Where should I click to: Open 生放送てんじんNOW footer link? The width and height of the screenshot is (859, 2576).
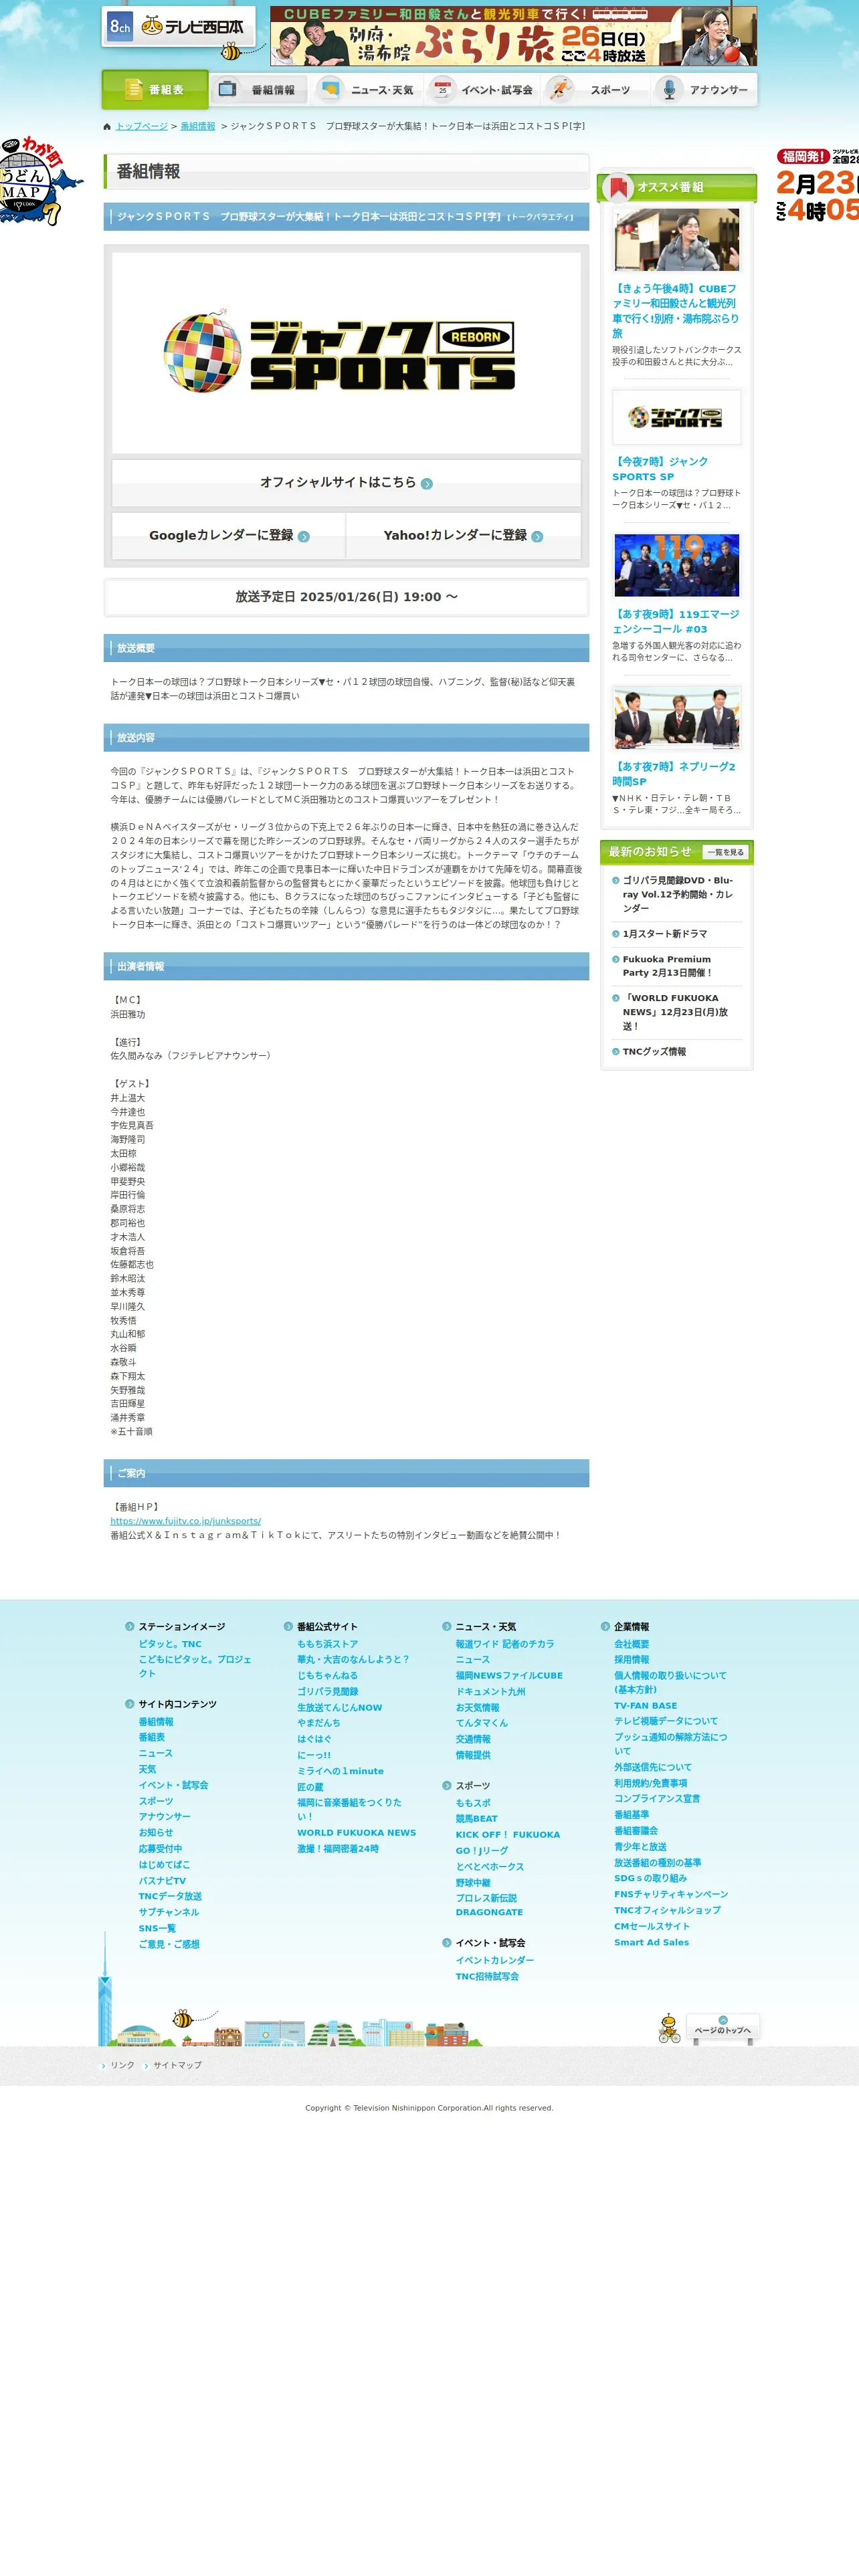339,1708
